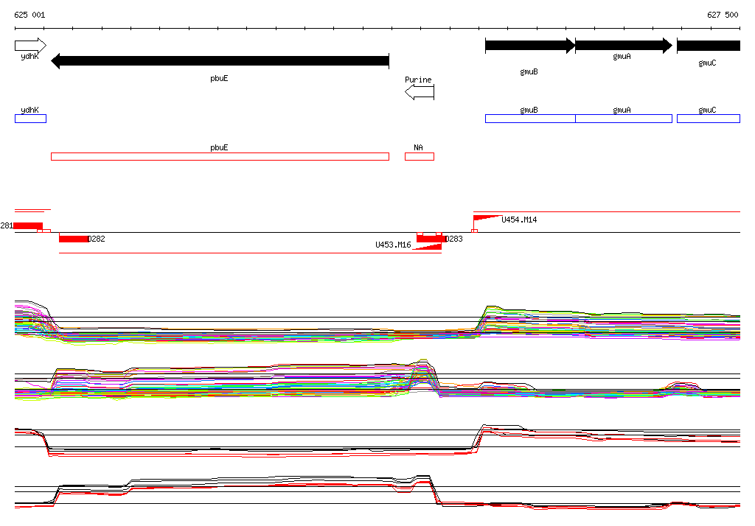Screen dimensions: 755x526
Task: Click the pbuE label above red box
Action: pos(219,148)
